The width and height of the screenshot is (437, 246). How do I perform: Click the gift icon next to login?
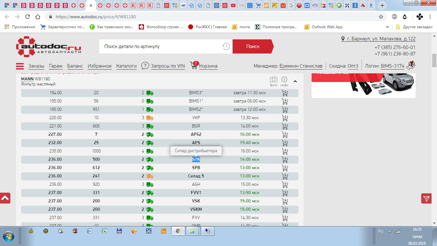click(411, 65)
